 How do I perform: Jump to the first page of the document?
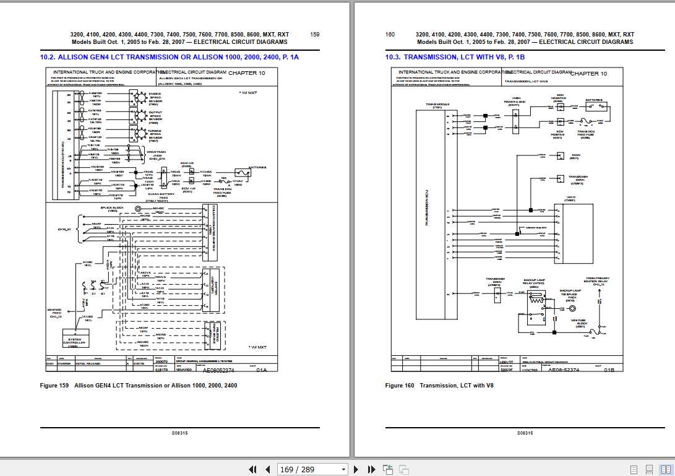coord(252,469)
